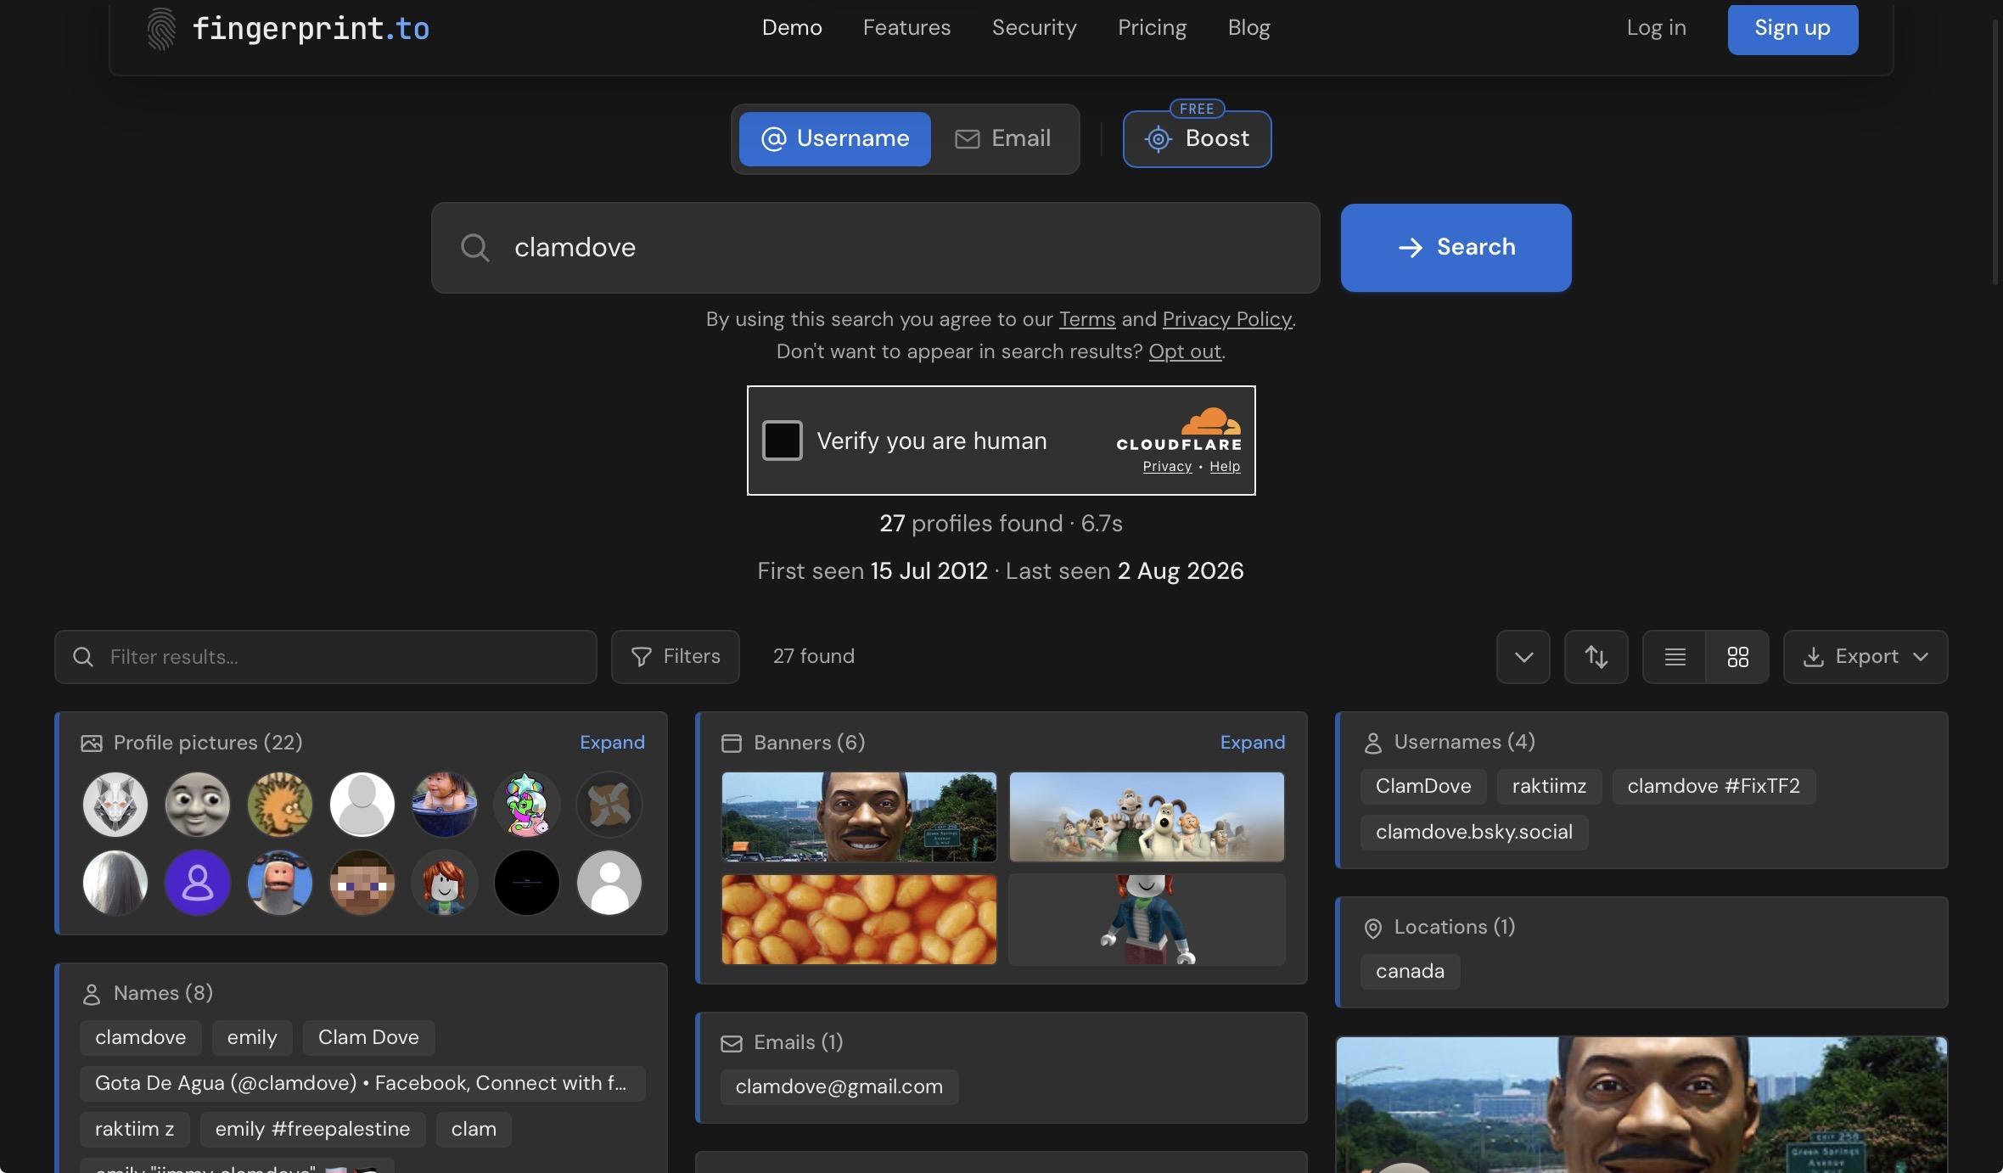
Task: Select the emily name tag
Action: (252, 1037)
